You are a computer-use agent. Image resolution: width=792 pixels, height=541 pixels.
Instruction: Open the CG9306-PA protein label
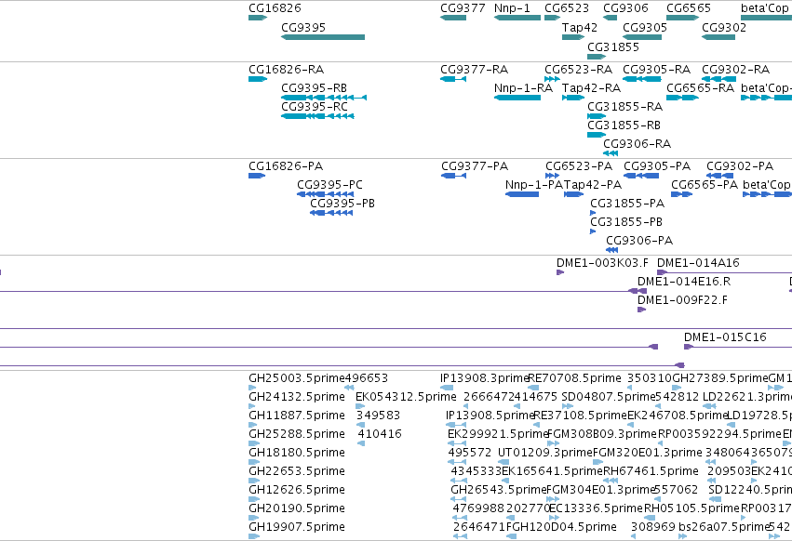[639, 241]
